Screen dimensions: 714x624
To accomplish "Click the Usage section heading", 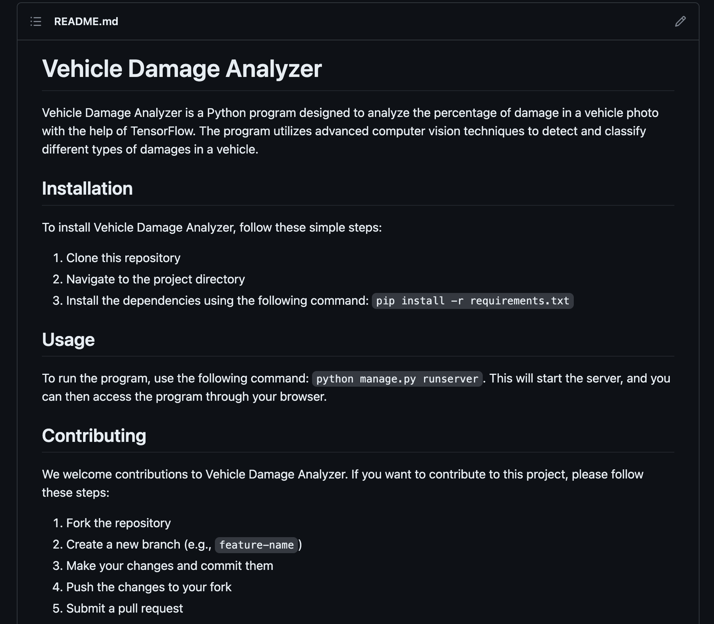I will coord(68,339).
